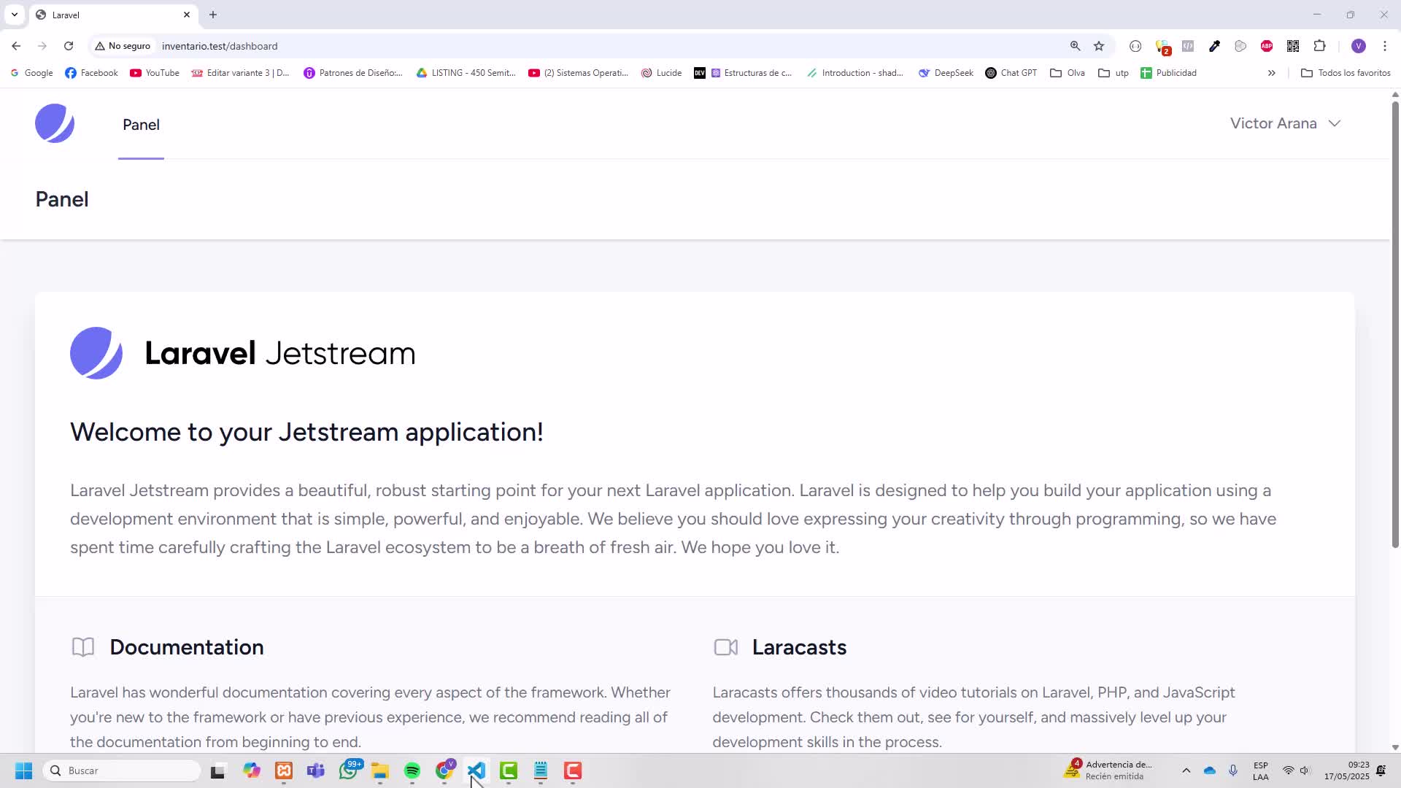This screenshot has width=1401, height=788.
Task: Reload the dashboard page
Action: pyautogui.click(x=69, y=46)
